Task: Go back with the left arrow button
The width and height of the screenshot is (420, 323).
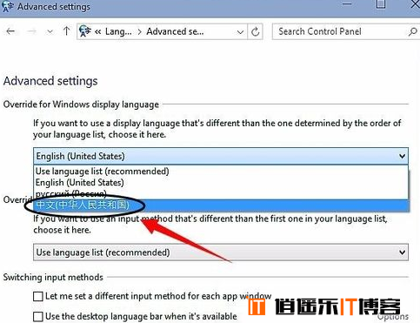Action: (x=10, y=31)
